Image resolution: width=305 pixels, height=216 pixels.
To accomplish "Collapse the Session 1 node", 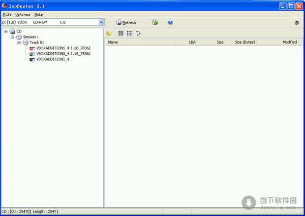I will (12, 37).
